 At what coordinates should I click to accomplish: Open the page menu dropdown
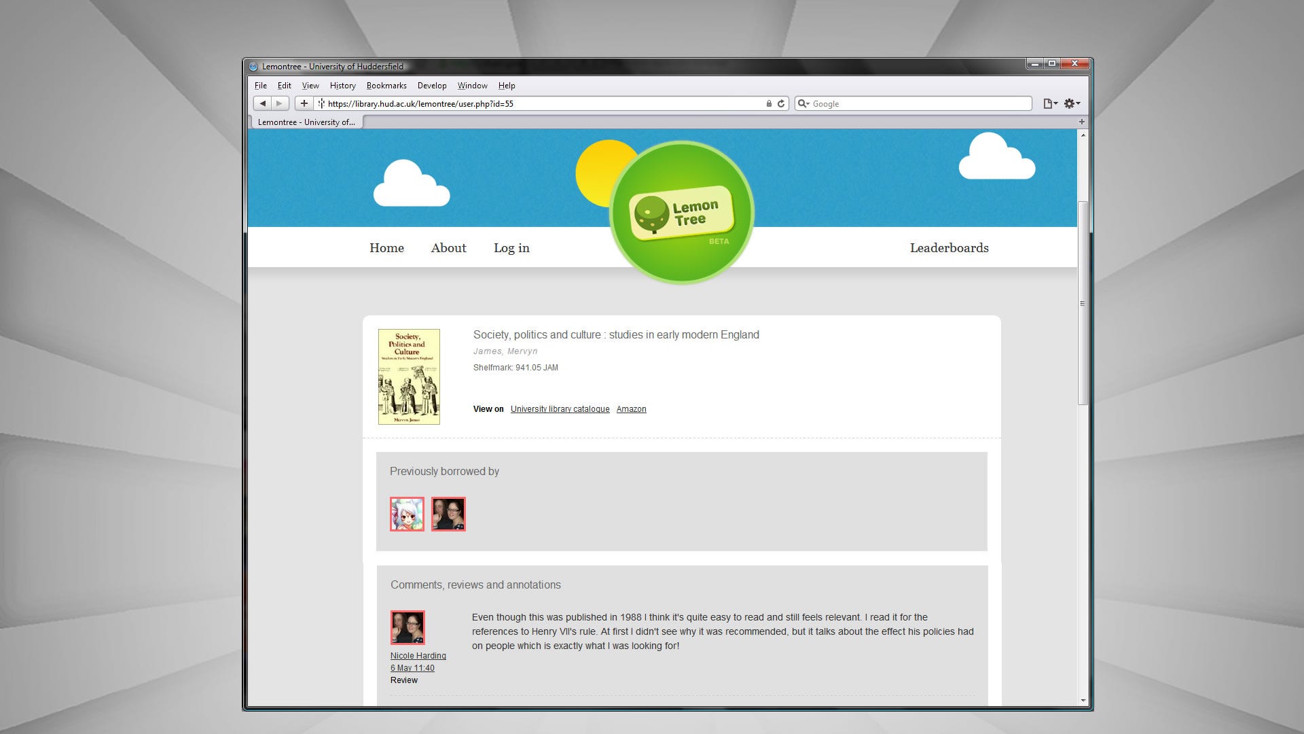point(1050,103)
